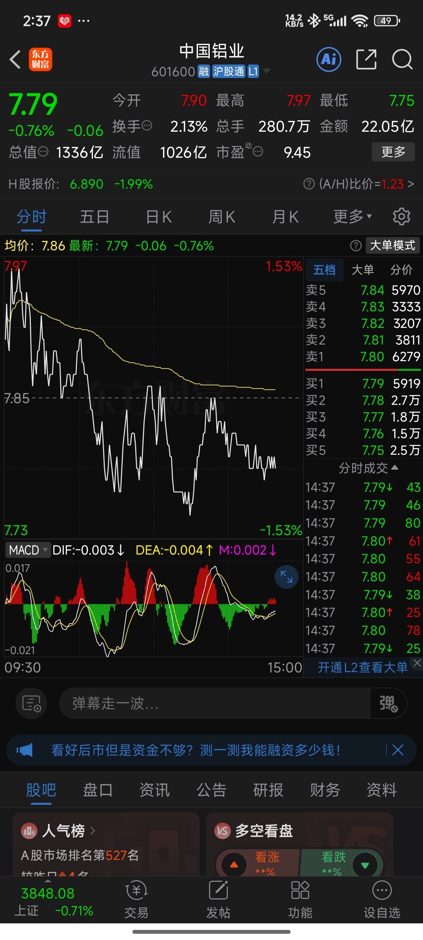Tap the 弹 send danmaku icon
This screenshot has height=940, width=423.
click(388, 703)
